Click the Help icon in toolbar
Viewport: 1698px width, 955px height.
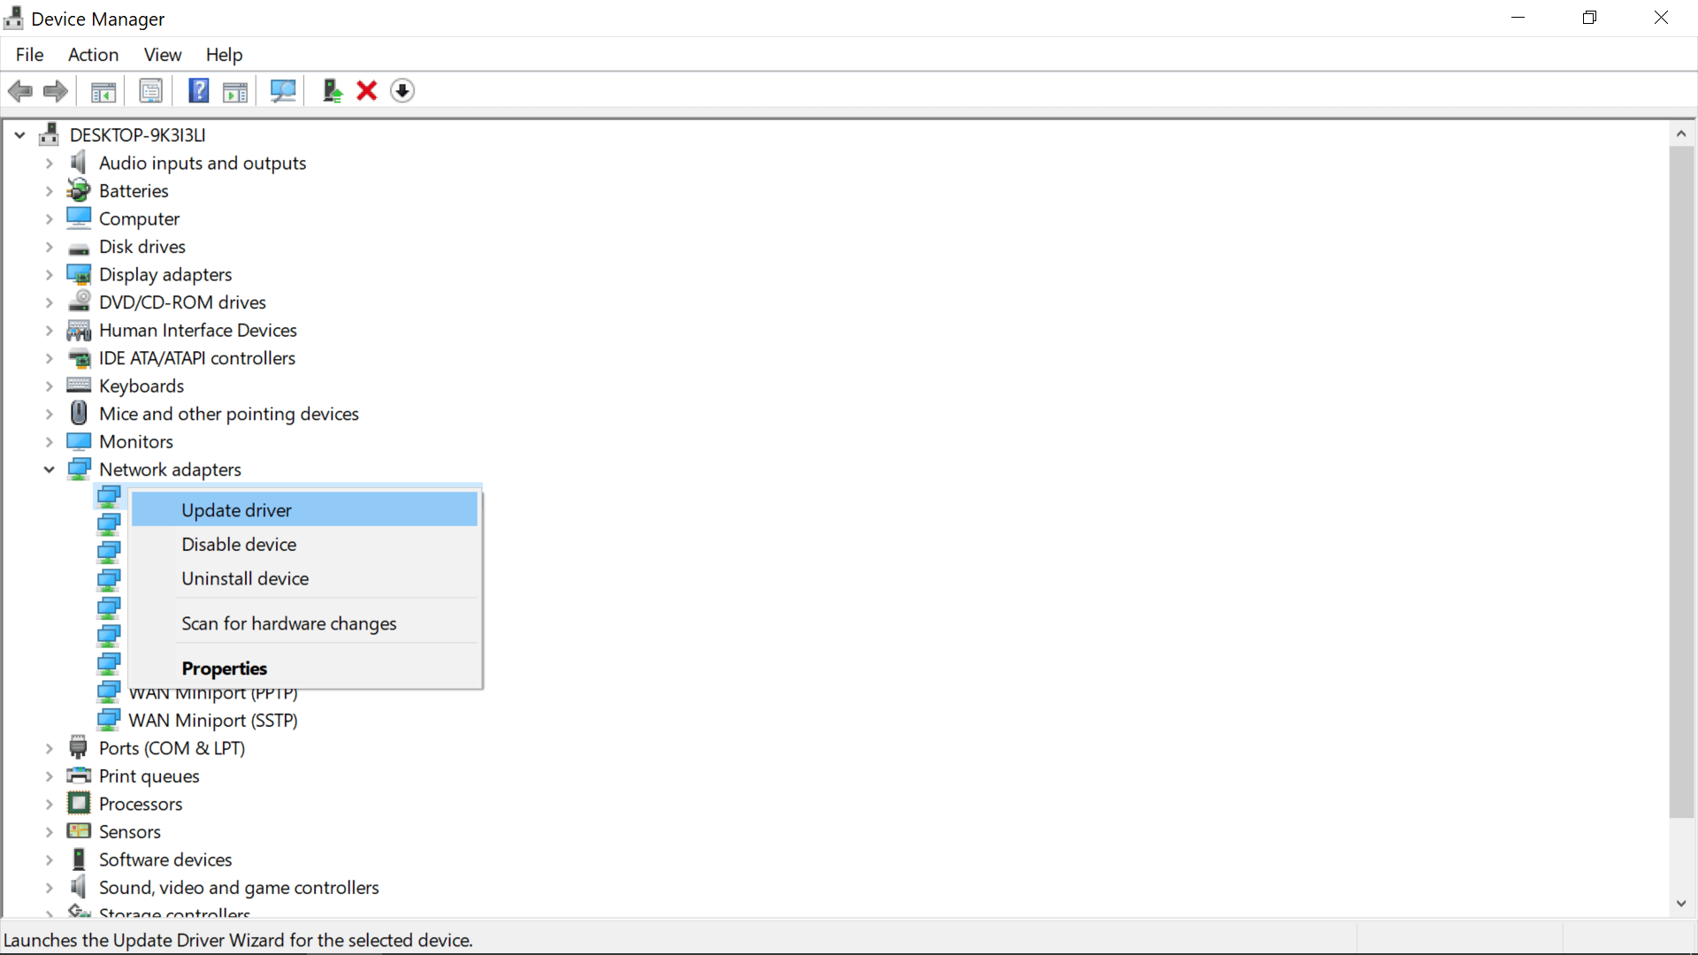[x=198, y=90]
